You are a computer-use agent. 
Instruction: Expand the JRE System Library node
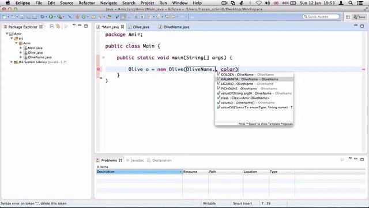click(x=12, y=62)
